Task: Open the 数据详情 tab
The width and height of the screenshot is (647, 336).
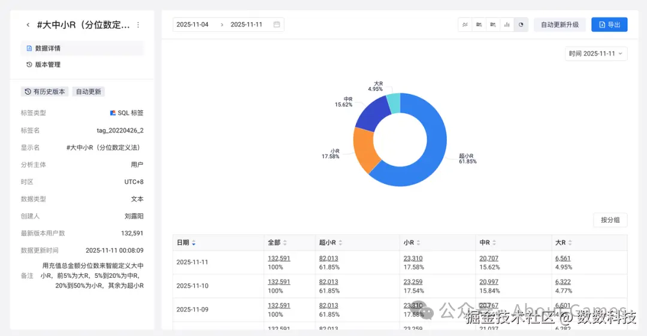Action: coord(83,49)
